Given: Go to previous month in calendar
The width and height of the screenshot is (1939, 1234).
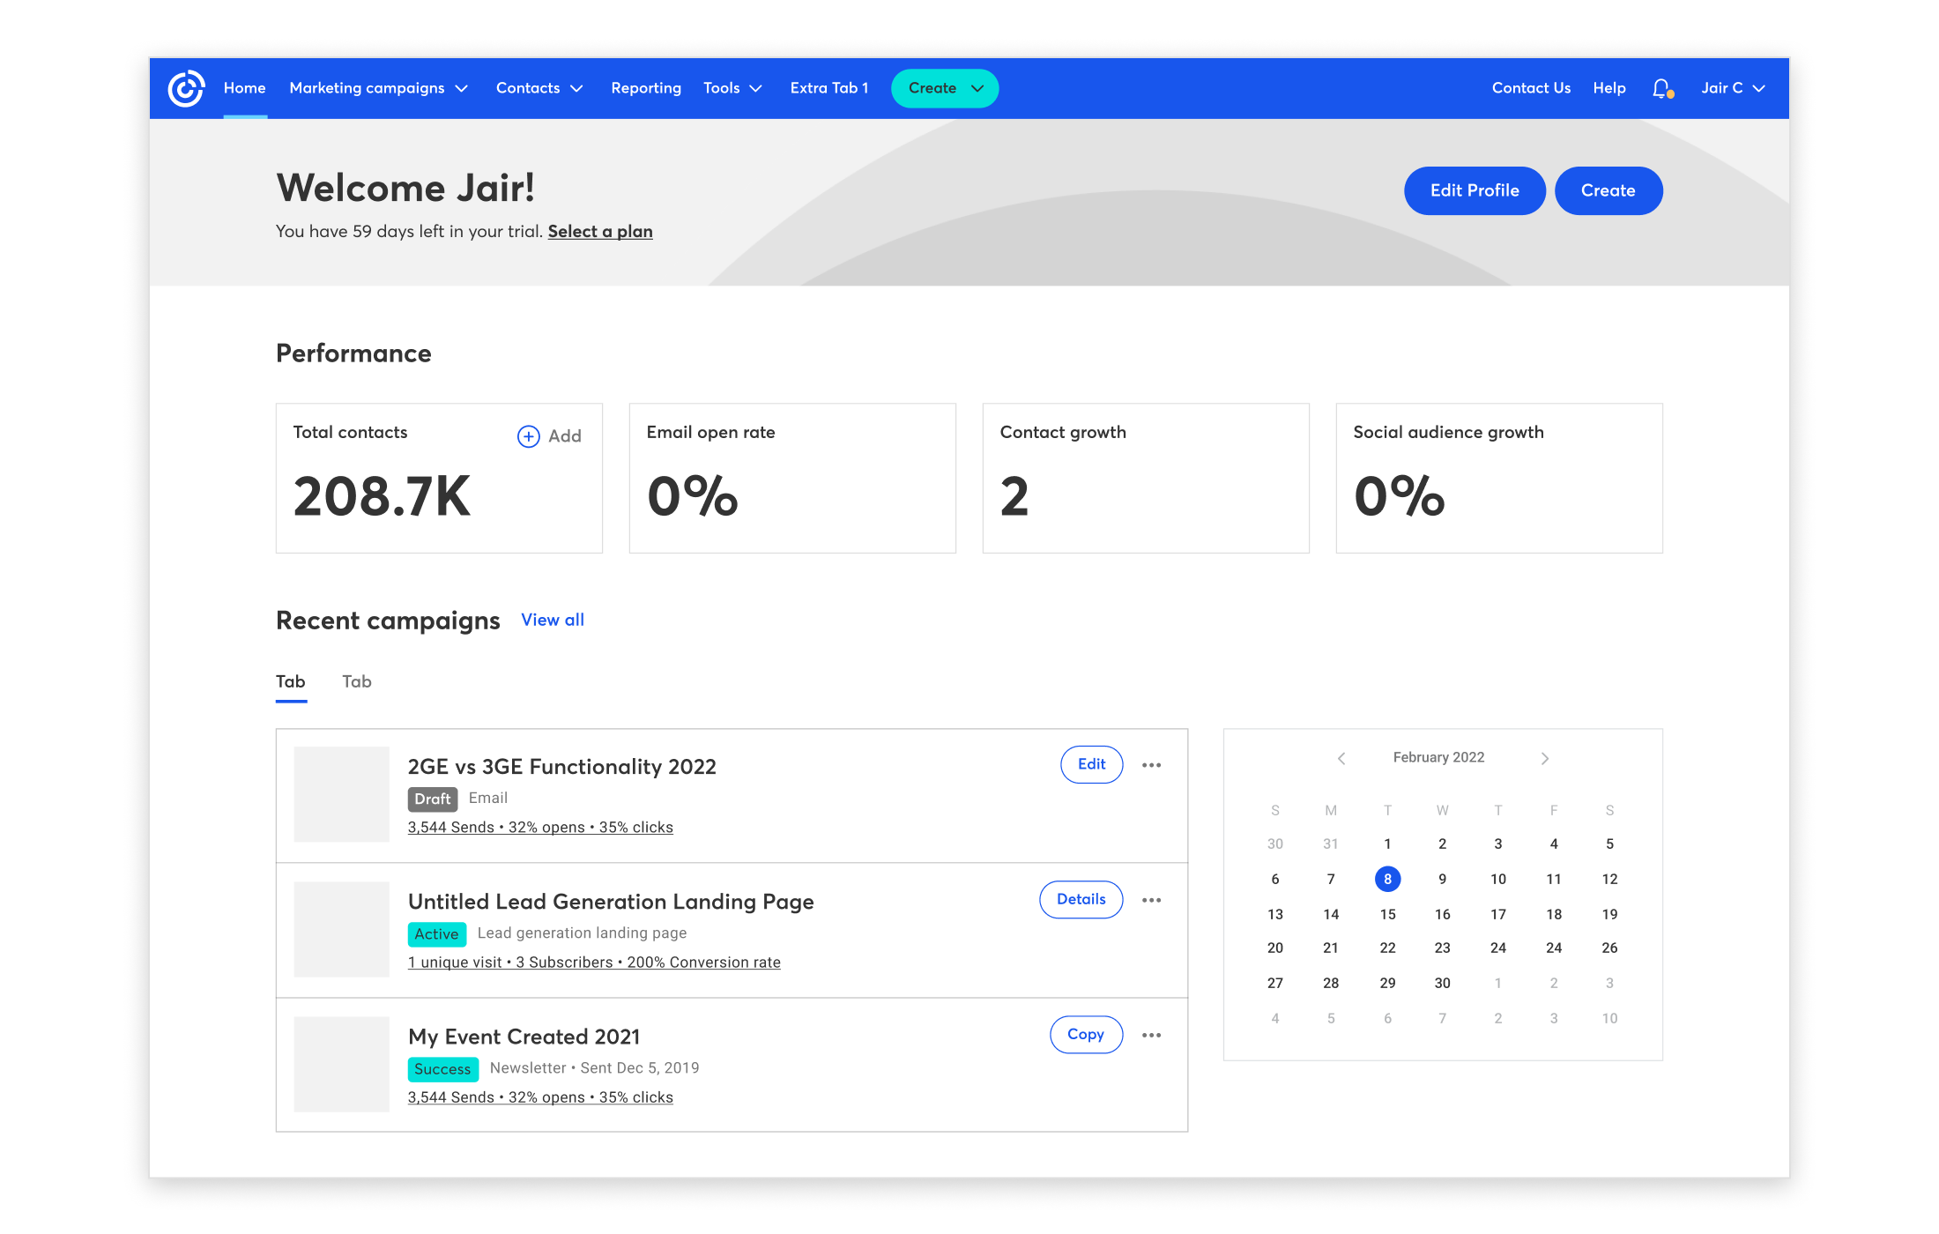Looking at the screenshot, I should click(x=1341, y=758).
